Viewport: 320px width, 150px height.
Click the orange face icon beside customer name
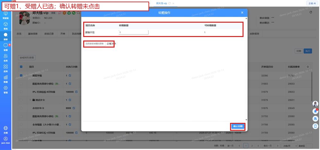[x=64, y=13]
